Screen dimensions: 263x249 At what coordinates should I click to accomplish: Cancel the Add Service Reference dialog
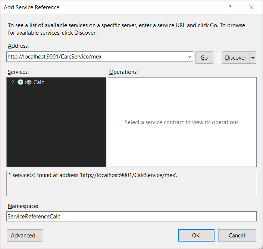tap(237, 236)
